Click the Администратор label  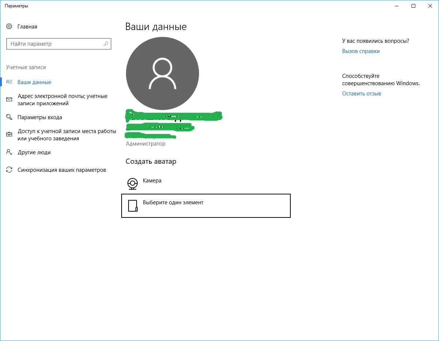tap(145, 144)
